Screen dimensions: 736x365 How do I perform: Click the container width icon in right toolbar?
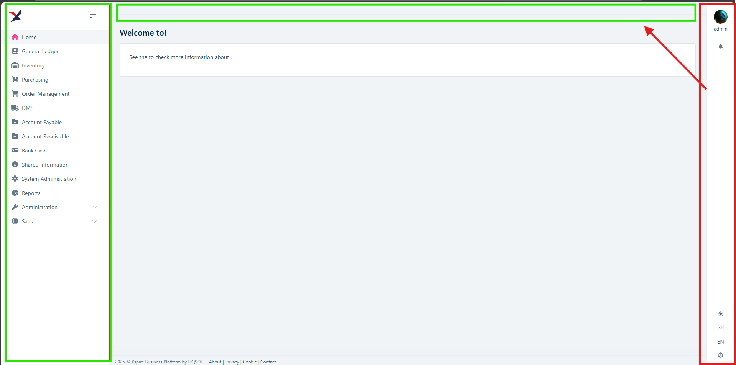click(720, 327)
